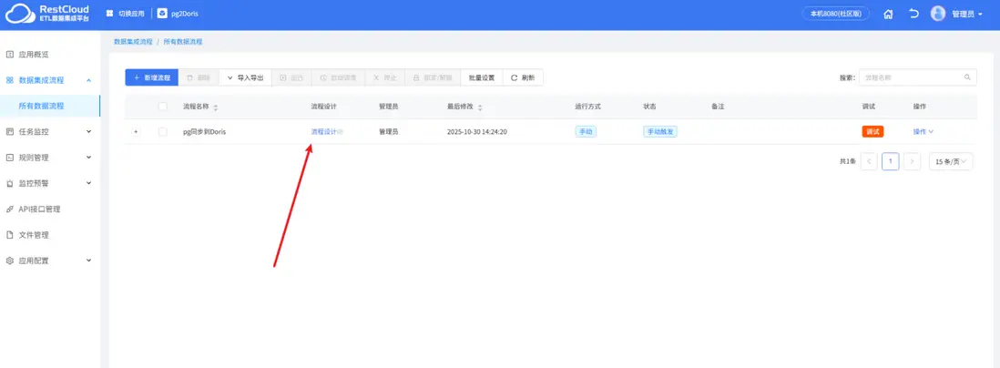Expand the 应用配置 sidebar menu
The image size is (1000, 368).
(x=50, y=261)
